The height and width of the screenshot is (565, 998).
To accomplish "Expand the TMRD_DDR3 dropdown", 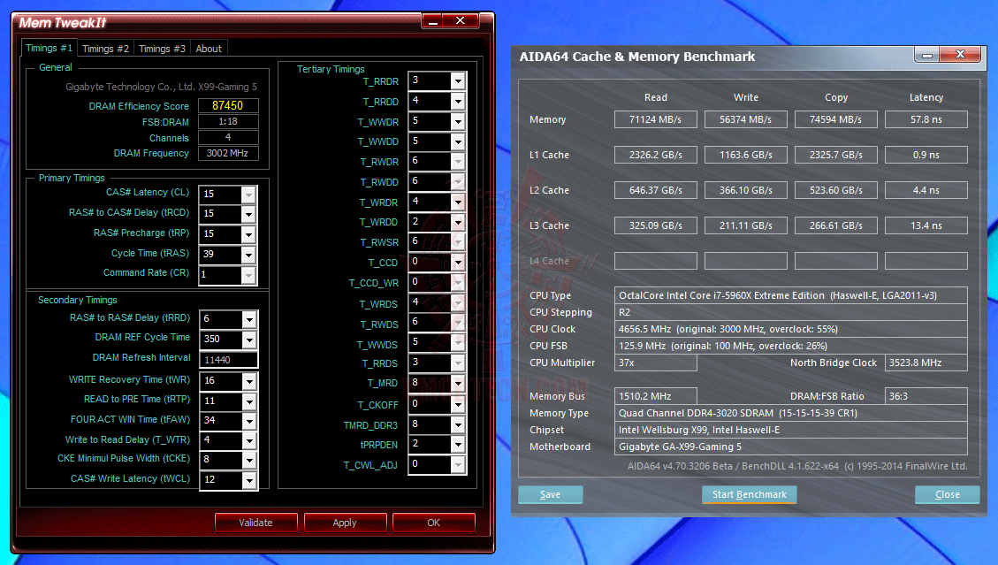I will pyautogui.click(x=458, y=425).
